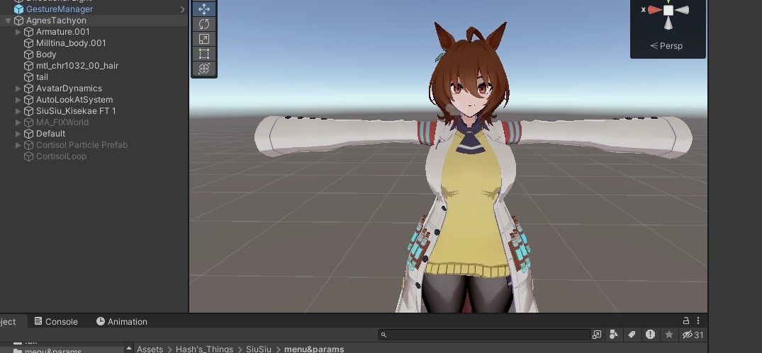Select Cortisol Particle Prefab object
The image size is (762, 353).
pyautogui.click(x=82, y=145)
